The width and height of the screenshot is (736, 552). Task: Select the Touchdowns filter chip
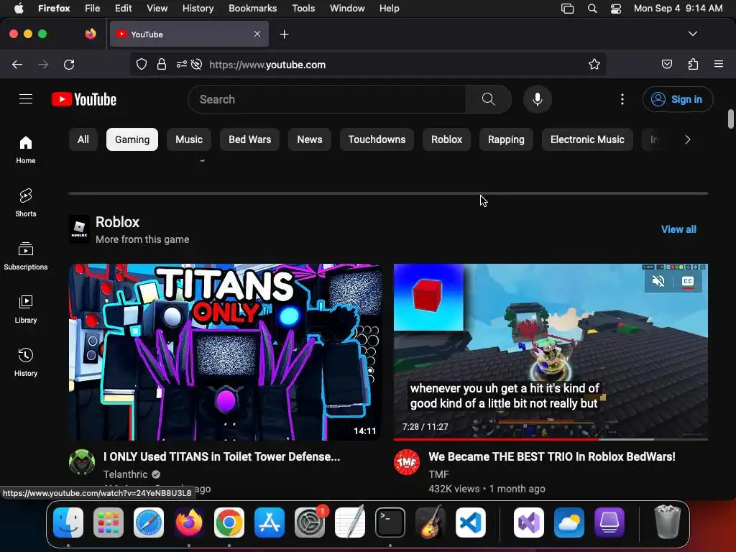tap(377, 139)
